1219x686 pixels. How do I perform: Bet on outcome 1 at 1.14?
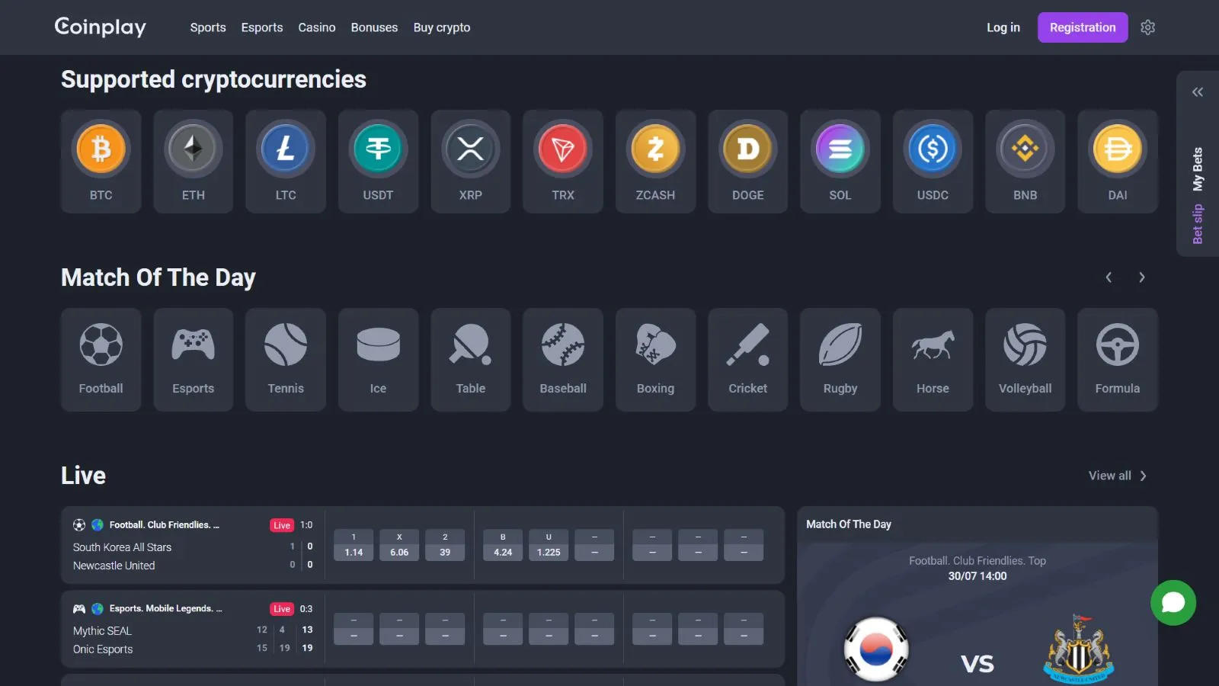click(354, 545)
